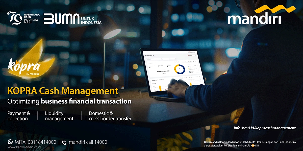Open the bmri.id/kopracashmanagement info link
The height and width of the screenshot is (151, 303).
click(x=264, y=128)
